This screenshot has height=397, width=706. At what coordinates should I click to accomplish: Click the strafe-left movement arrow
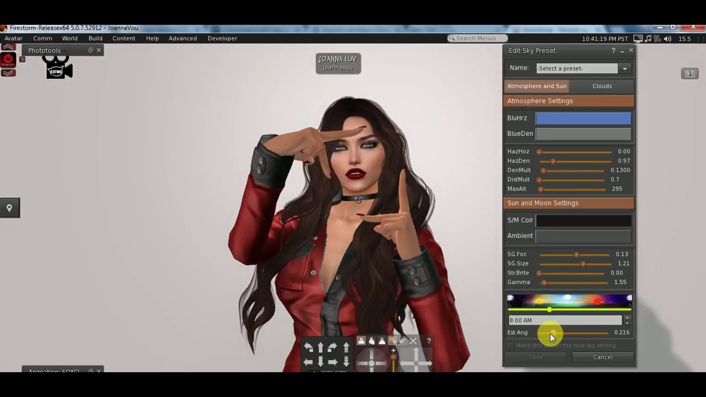308,362
